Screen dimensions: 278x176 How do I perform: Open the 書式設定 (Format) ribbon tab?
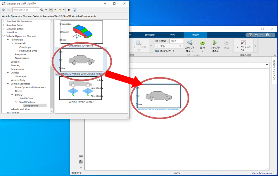click(150, 35)
